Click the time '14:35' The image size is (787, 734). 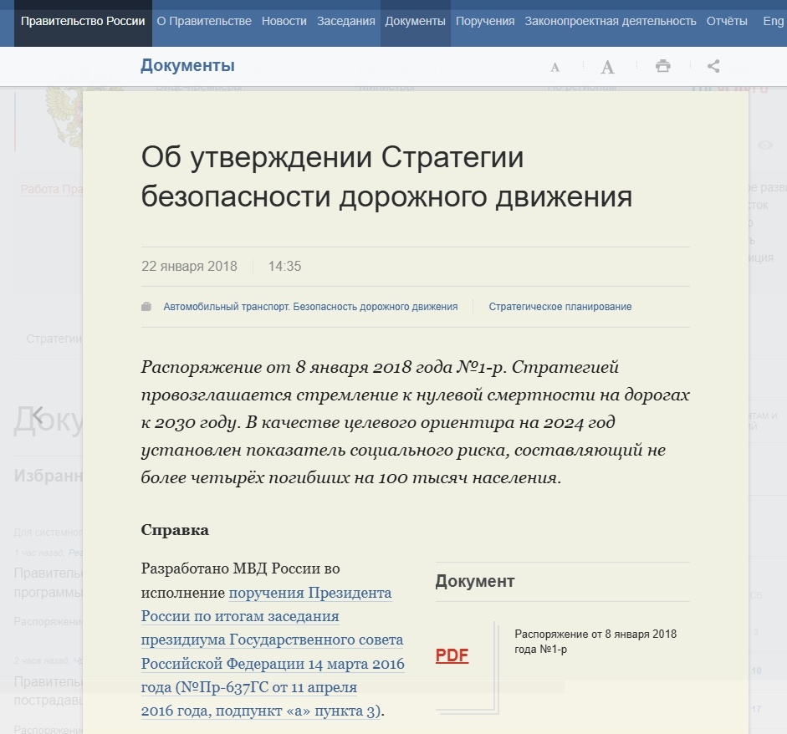(284, 266)
